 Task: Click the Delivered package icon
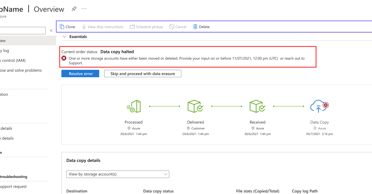pyautogui.click(x=195, y=106)
